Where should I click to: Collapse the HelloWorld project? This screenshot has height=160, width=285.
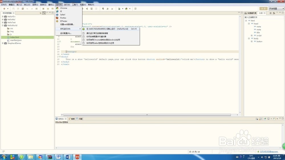3,25
